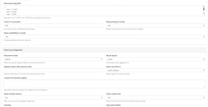The height and width of the screenshot is (107, 208).
Task: Click the Manual pricing JSON label
Action: pos(12,3)
